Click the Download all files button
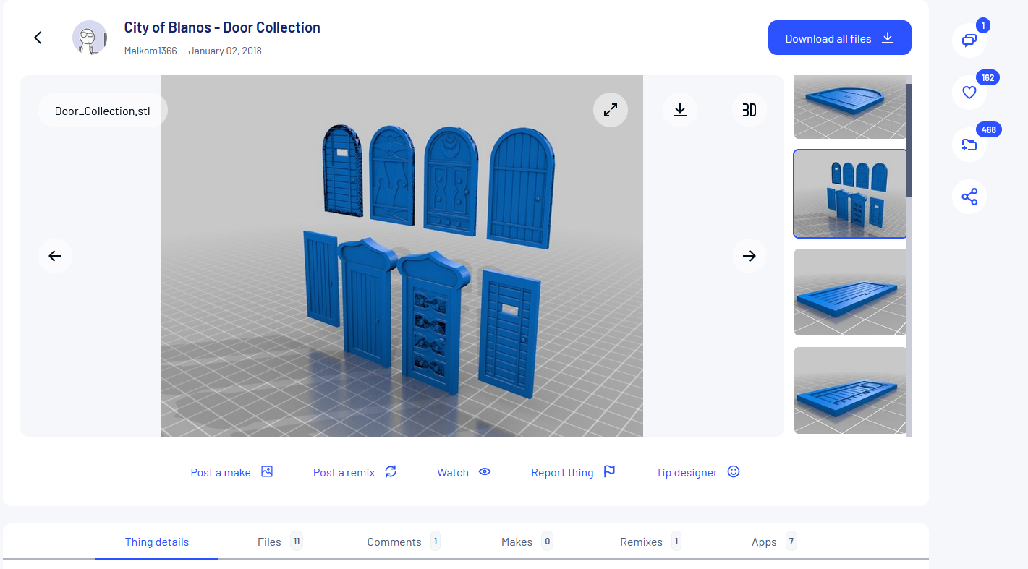This screenshot has height=569, width=1028. 839,38
